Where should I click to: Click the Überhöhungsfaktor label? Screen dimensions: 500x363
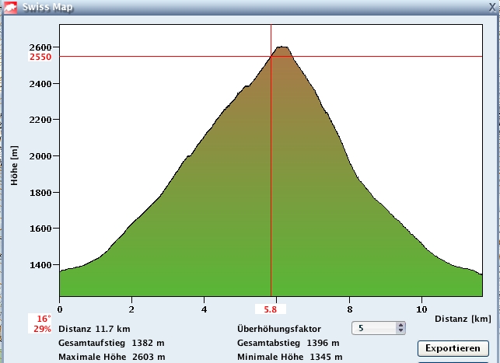point(278,329)
